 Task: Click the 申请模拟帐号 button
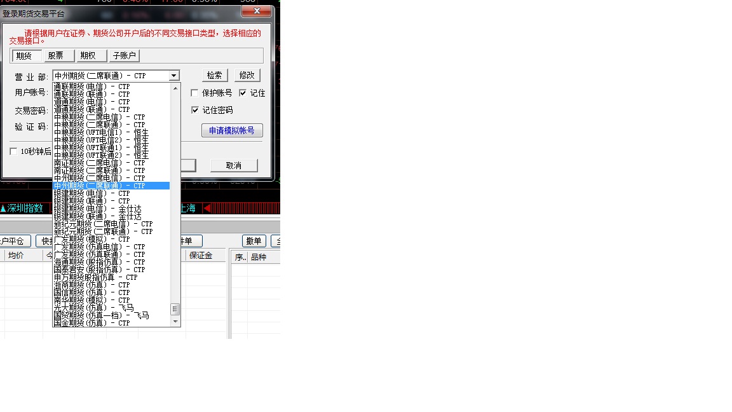(232, 130)
